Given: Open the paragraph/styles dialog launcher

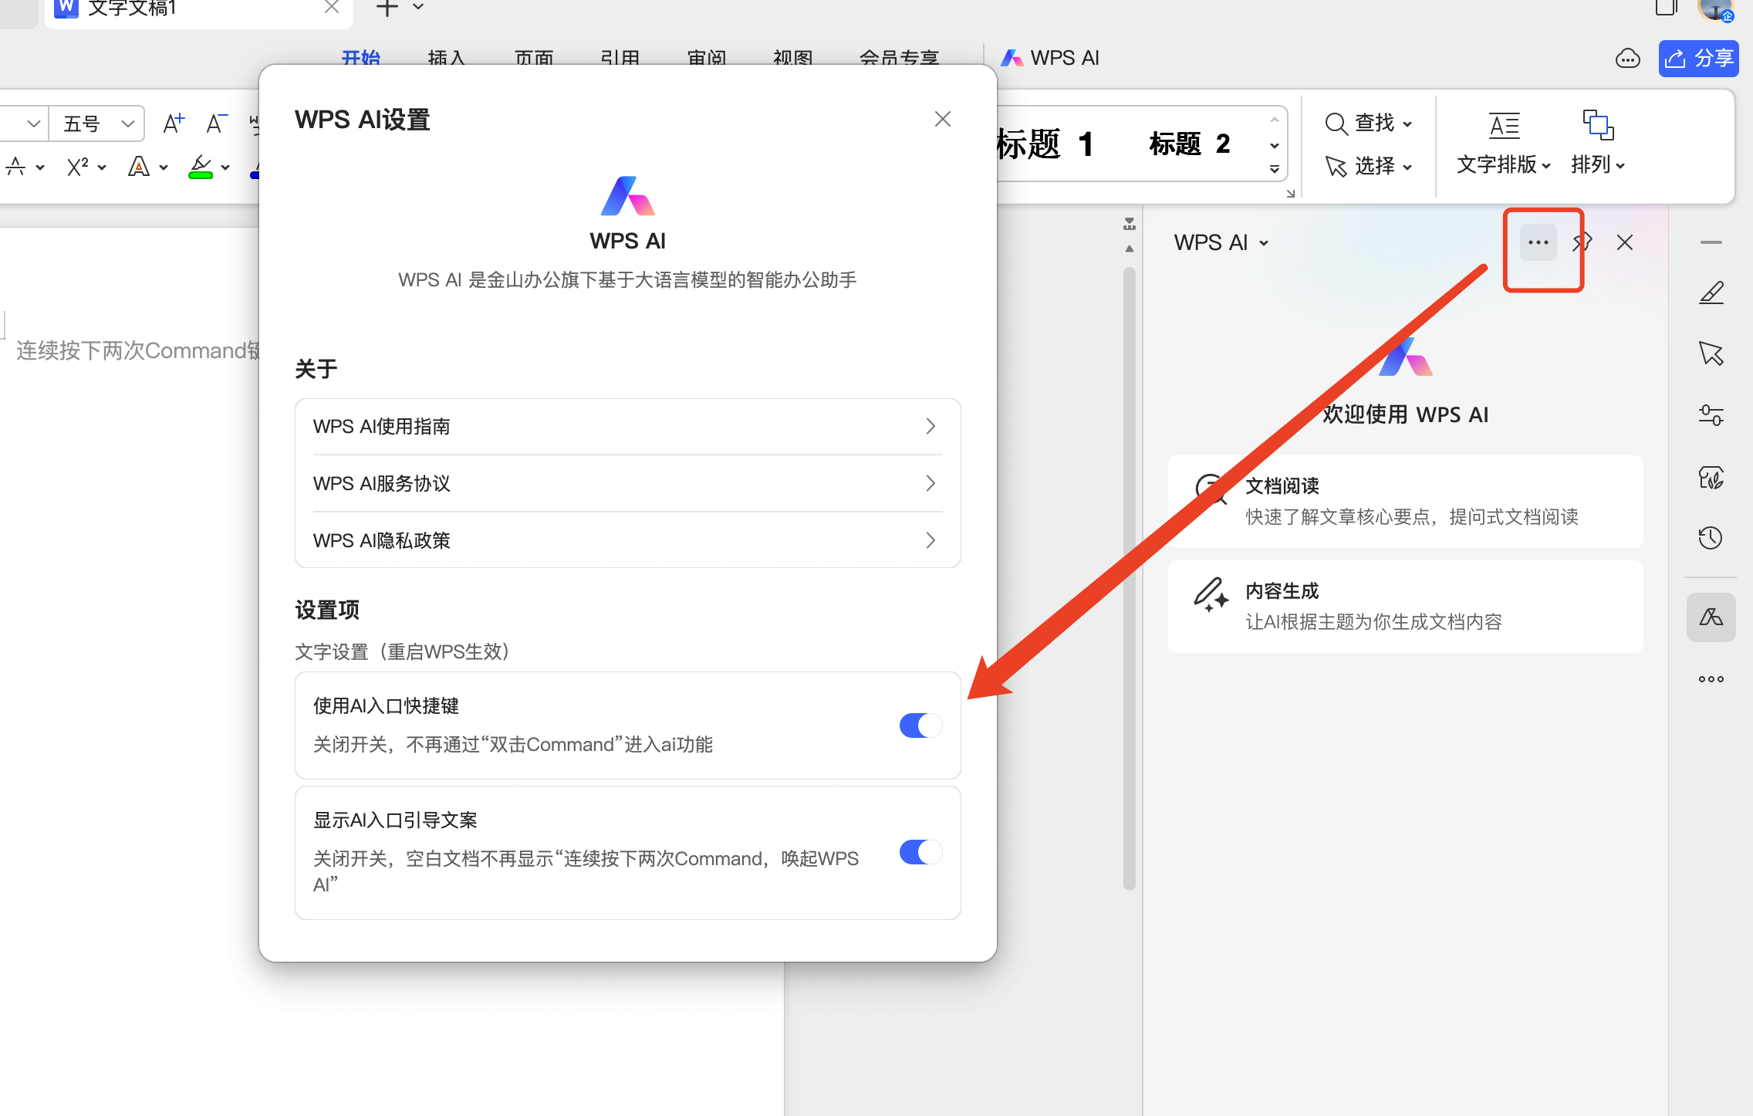Looking at the screenshot, I should [x=1290, y=193].
